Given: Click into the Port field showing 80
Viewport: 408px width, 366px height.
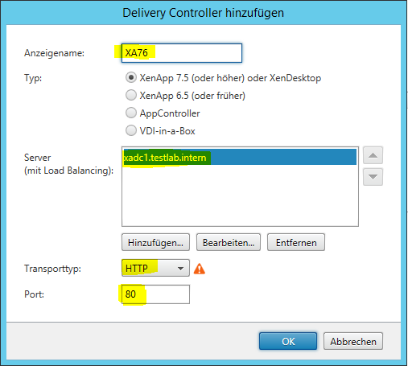Looking at the screenshot, I should [x=155, y=294].
